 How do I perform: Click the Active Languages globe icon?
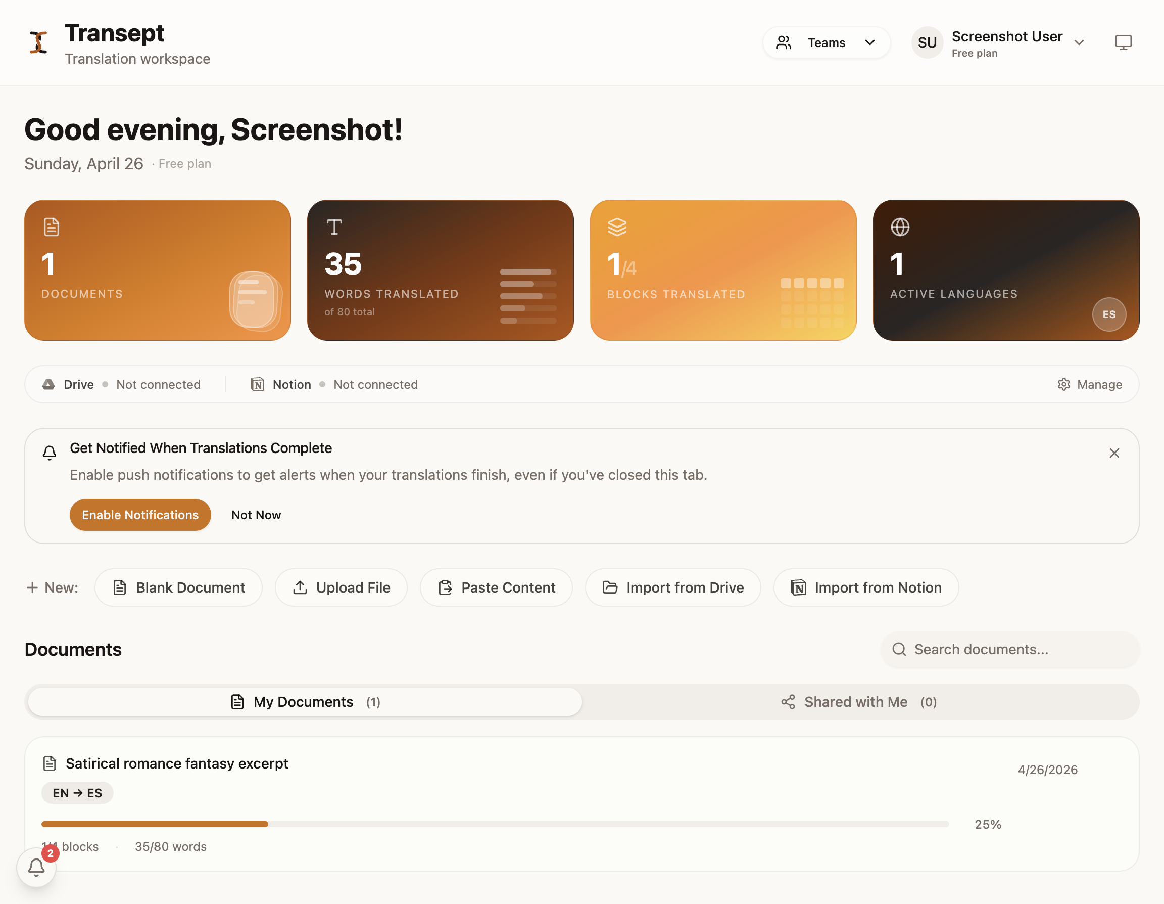click(x=900, y=227)
